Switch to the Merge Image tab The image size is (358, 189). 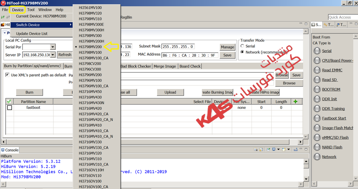tap(165, 66)
